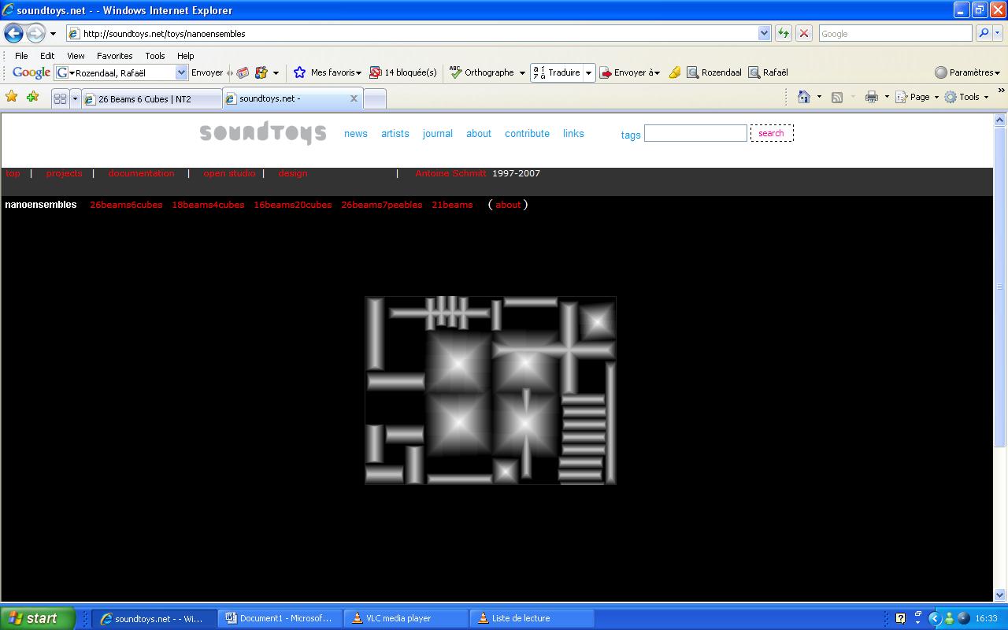Click the Google toolbar logo
The height and width of the screenshot is (630, 1008).
pyautogui.click(x=31, y=72)
